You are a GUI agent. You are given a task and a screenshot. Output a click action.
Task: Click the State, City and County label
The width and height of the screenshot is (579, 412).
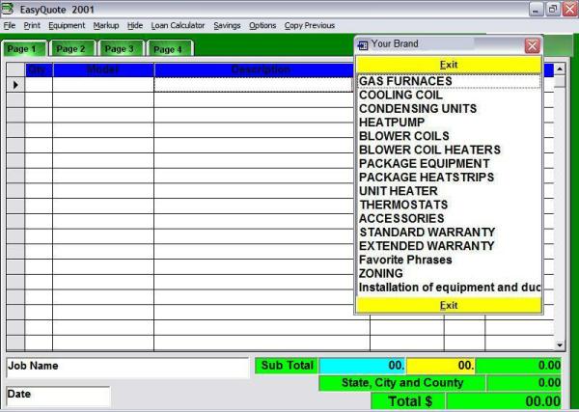[x=401, y=383]
